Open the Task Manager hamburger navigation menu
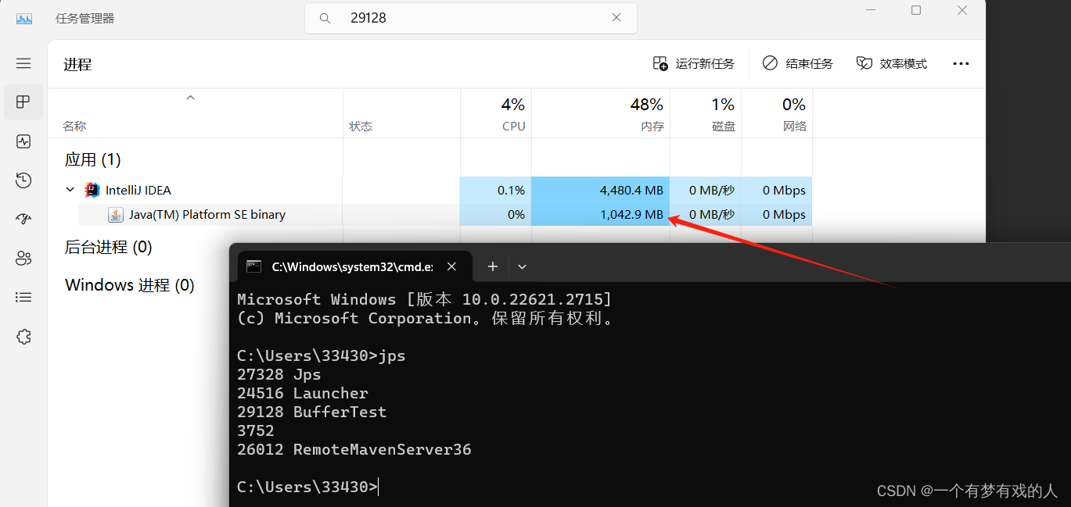Image resolution: width=1071 pixels, height=507 pixels. pos(23,63)
